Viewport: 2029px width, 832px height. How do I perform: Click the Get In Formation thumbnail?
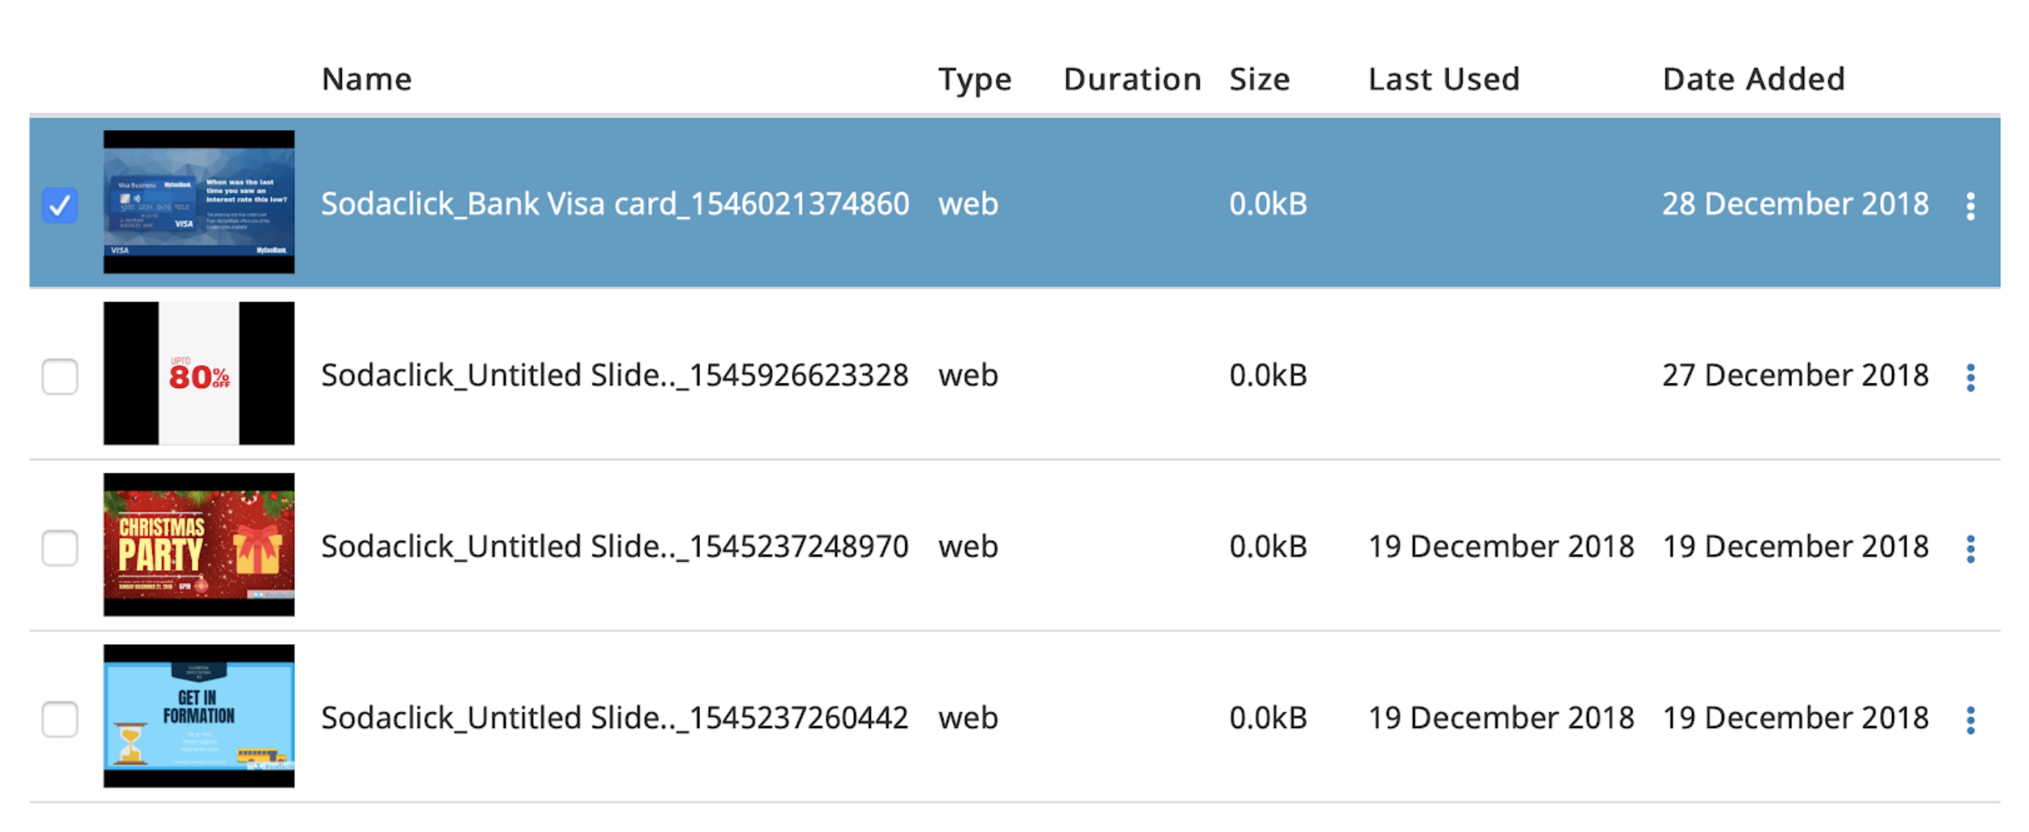point(198,716)
